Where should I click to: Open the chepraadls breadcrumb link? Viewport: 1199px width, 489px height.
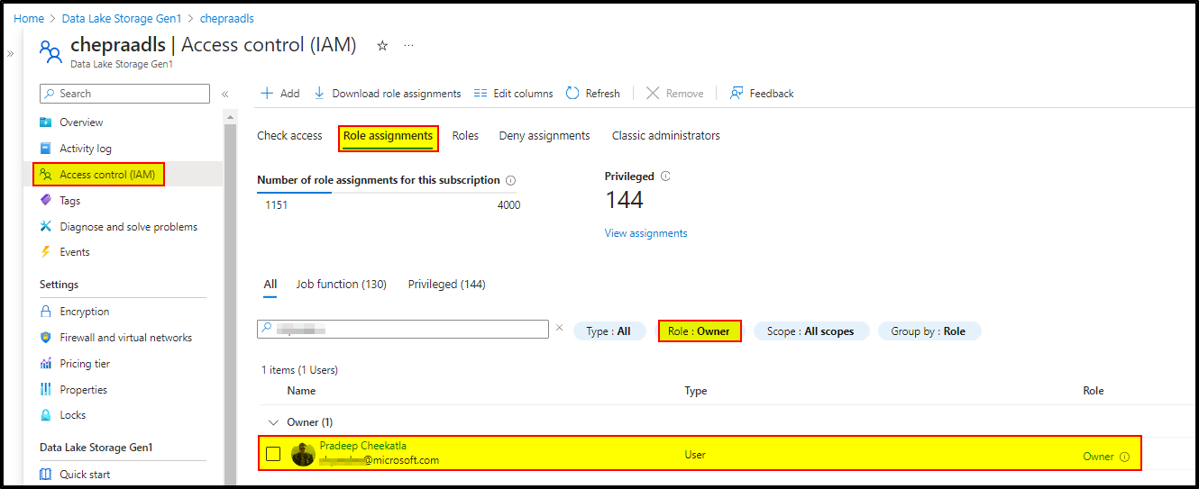(226, 18)
